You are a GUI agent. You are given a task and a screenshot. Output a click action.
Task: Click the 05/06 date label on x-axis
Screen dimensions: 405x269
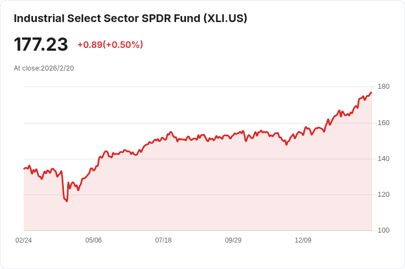point(94,240)
